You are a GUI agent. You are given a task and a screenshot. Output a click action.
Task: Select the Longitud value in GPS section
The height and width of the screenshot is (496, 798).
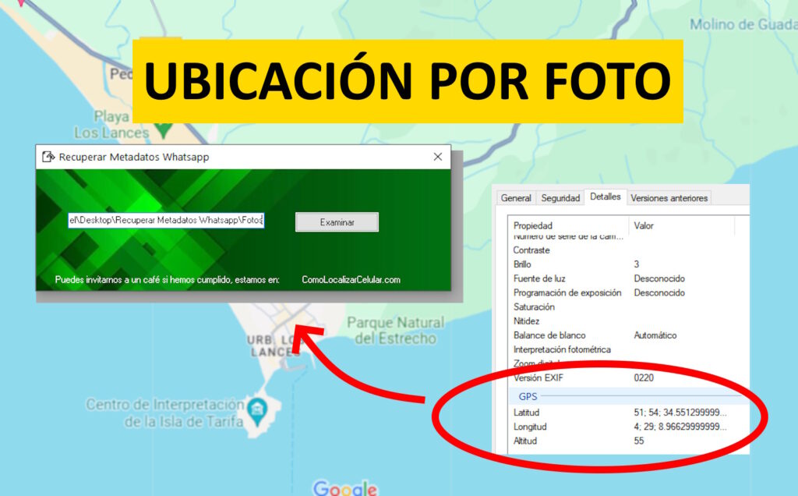click(680, 427)
